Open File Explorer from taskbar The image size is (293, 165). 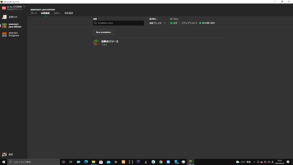tap(94, 162)
